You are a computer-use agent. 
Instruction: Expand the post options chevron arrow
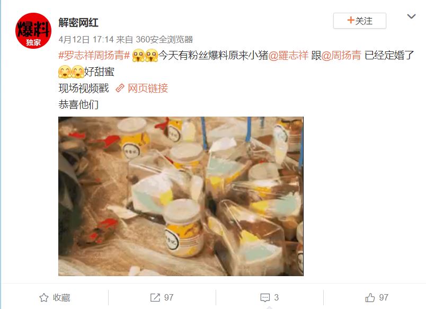pyautogui.click(x=411, y=16)
